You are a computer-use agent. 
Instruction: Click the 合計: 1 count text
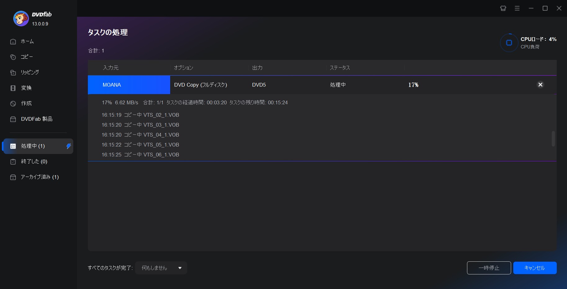click(96, 51)
